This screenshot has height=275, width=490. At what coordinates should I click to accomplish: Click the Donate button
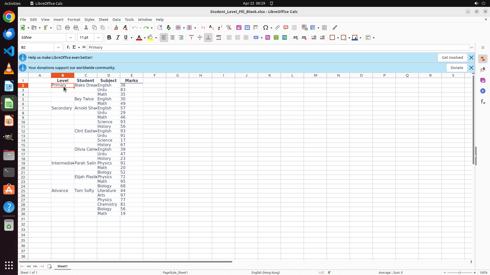[457, 68]
